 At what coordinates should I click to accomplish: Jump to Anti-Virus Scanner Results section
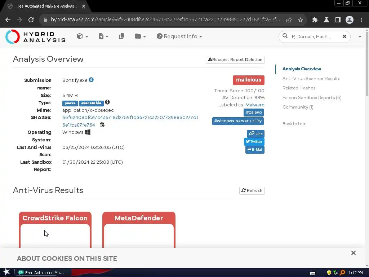point(311,79)
